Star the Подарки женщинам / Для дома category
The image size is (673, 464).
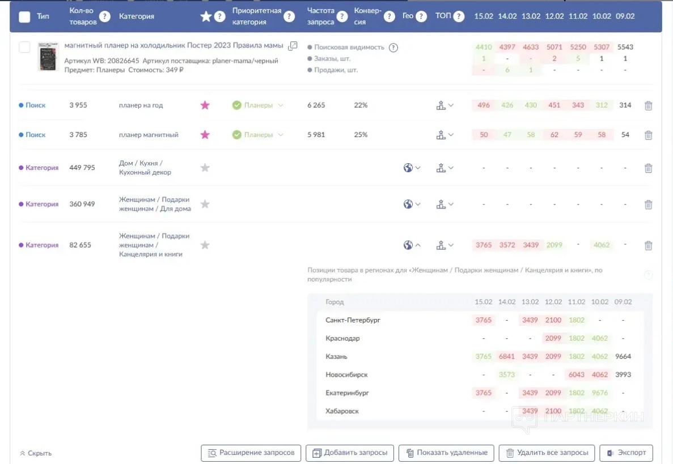(205, 204)
